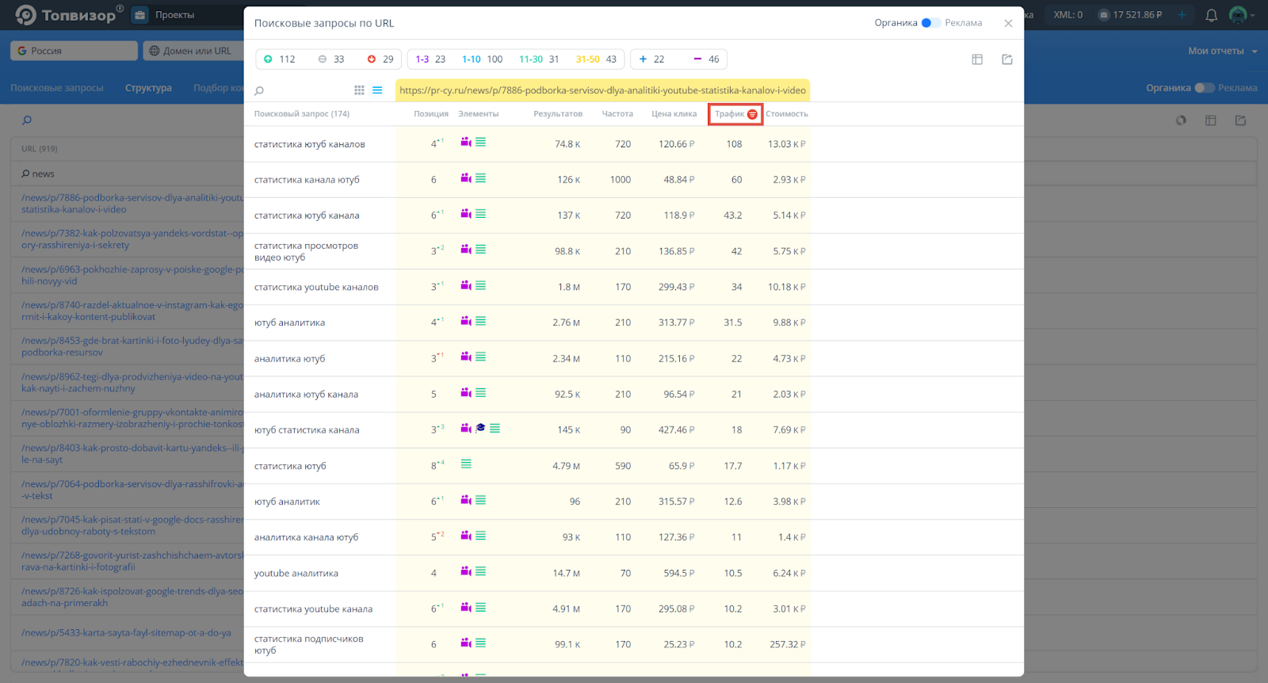This screenshot has height=683, width=1268.
Task: Close the Поисковые запросы по URL dialog
Action: click(1008, 23)
